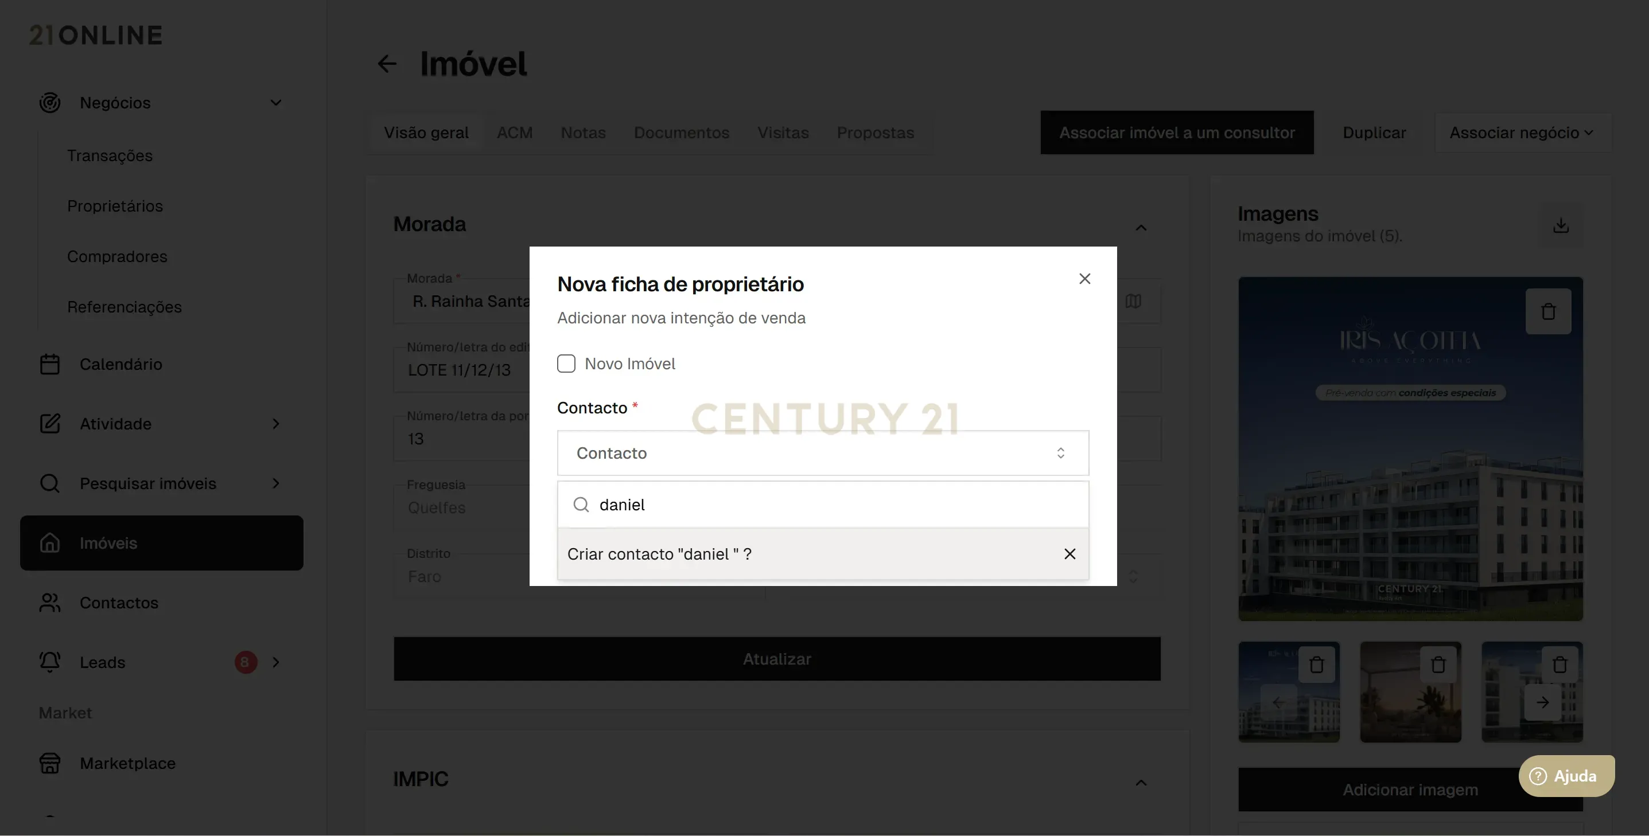Close the Nova ficha de proprietário dialog
Screen dimensions: 1649x836
(1084, 279)
